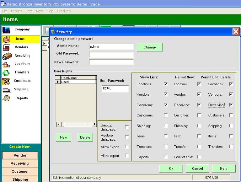The height and width of the screenshot is (182, 241).
Task: Enable Show Lists Shipping checkbox
Action: (166, 126)
